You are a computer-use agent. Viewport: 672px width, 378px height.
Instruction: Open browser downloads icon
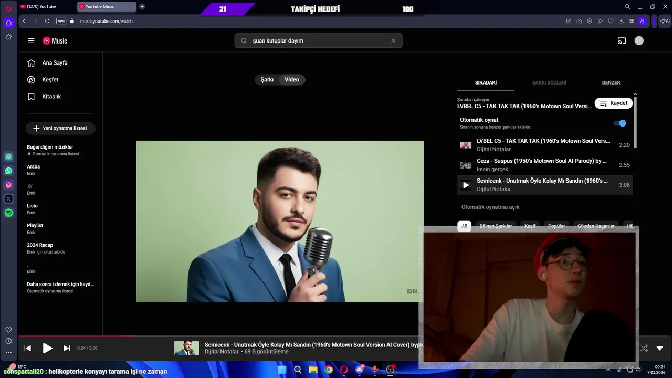[x=621, y=21]
